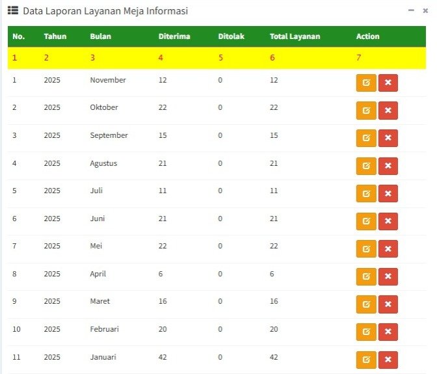Collapse the Data Laporan panel
Screen dimensions: 437x374
410,11
